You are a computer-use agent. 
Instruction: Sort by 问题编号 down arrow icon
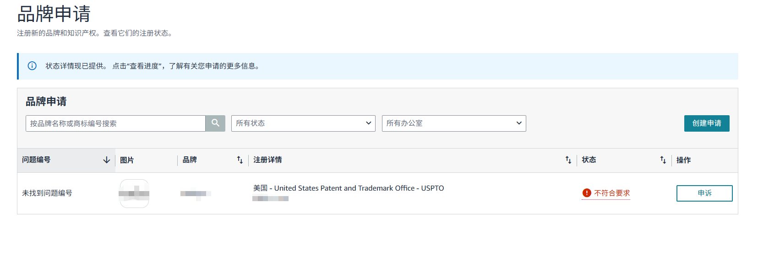coord(107,160)
